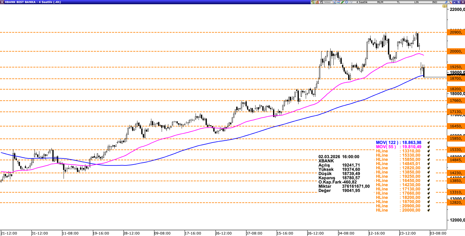Click the waveform indicator icon
The height and width of the screenshot is (236, 465).
pyautogui.click(x=351, y=2)
